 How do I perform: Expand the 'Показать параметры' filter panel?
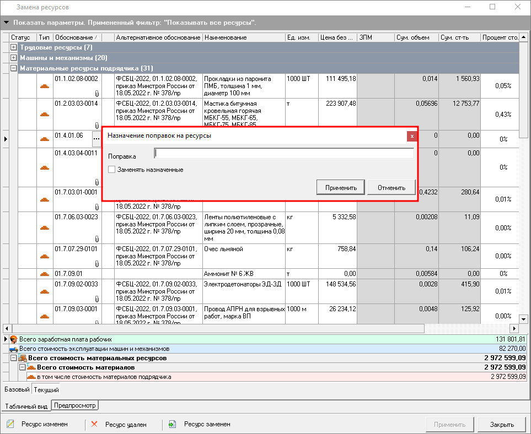coord(6,23)
